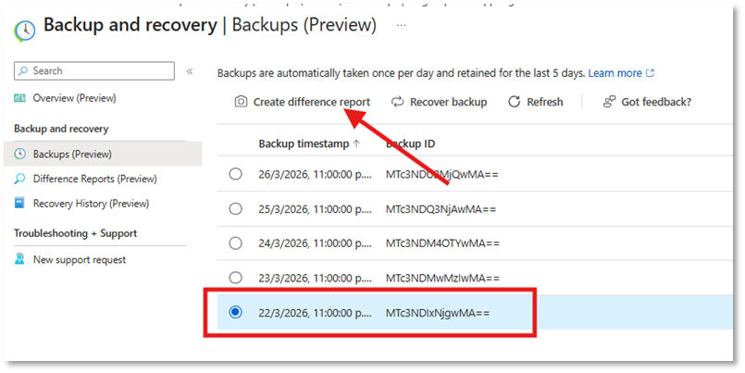Click the Overview (Preview) sidebar icon
Screen dimensions: 745x373
pos(20,98)
